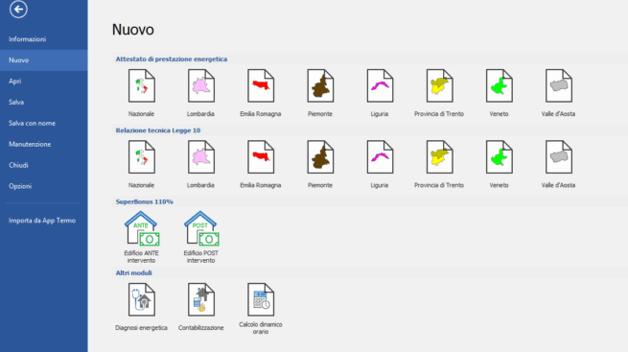
Task: Click the 'Relazione tecnica Legge 10' heading
Action: (x=158, y=130)
